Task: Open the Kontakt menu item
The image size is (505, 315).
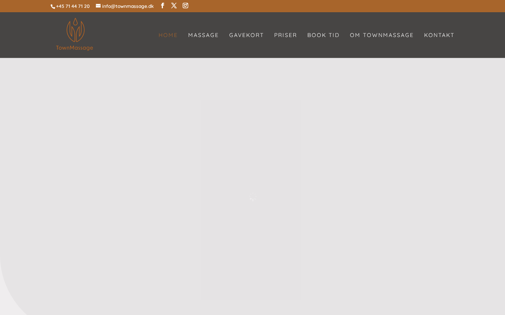Action: click(x=439, y=35)
